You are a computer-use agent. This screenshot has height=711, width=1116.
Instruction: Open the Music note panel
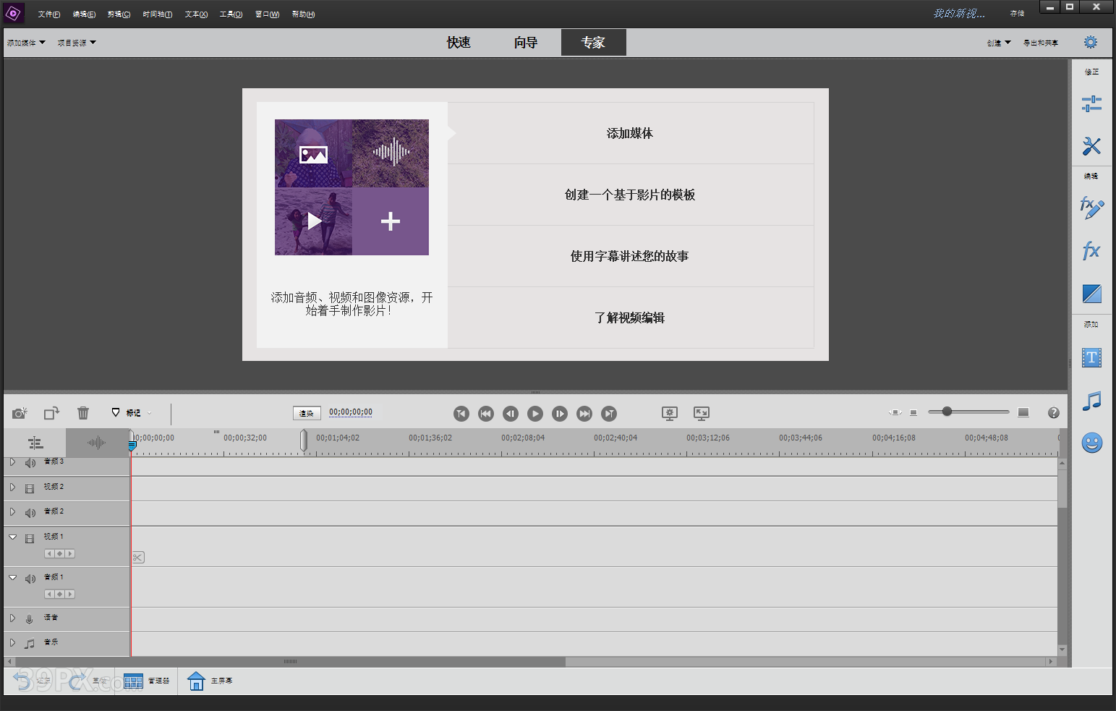(x=1091, y=400)
